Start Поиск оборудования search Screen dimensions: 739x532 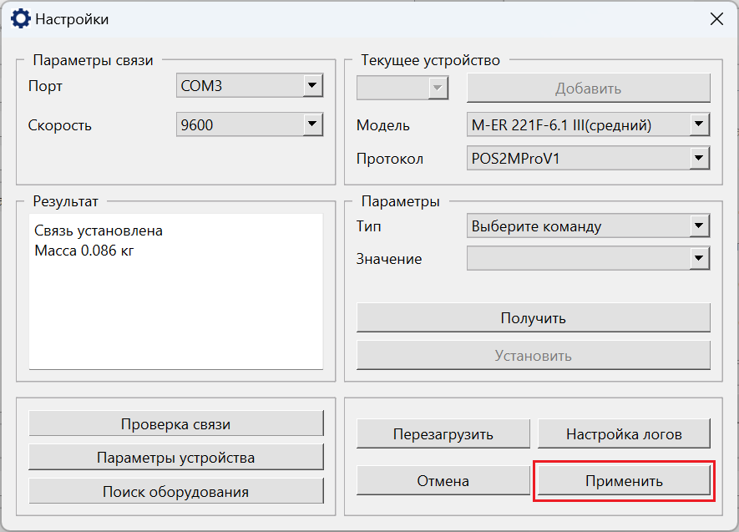pyautogui.click(x=176, y=491)
